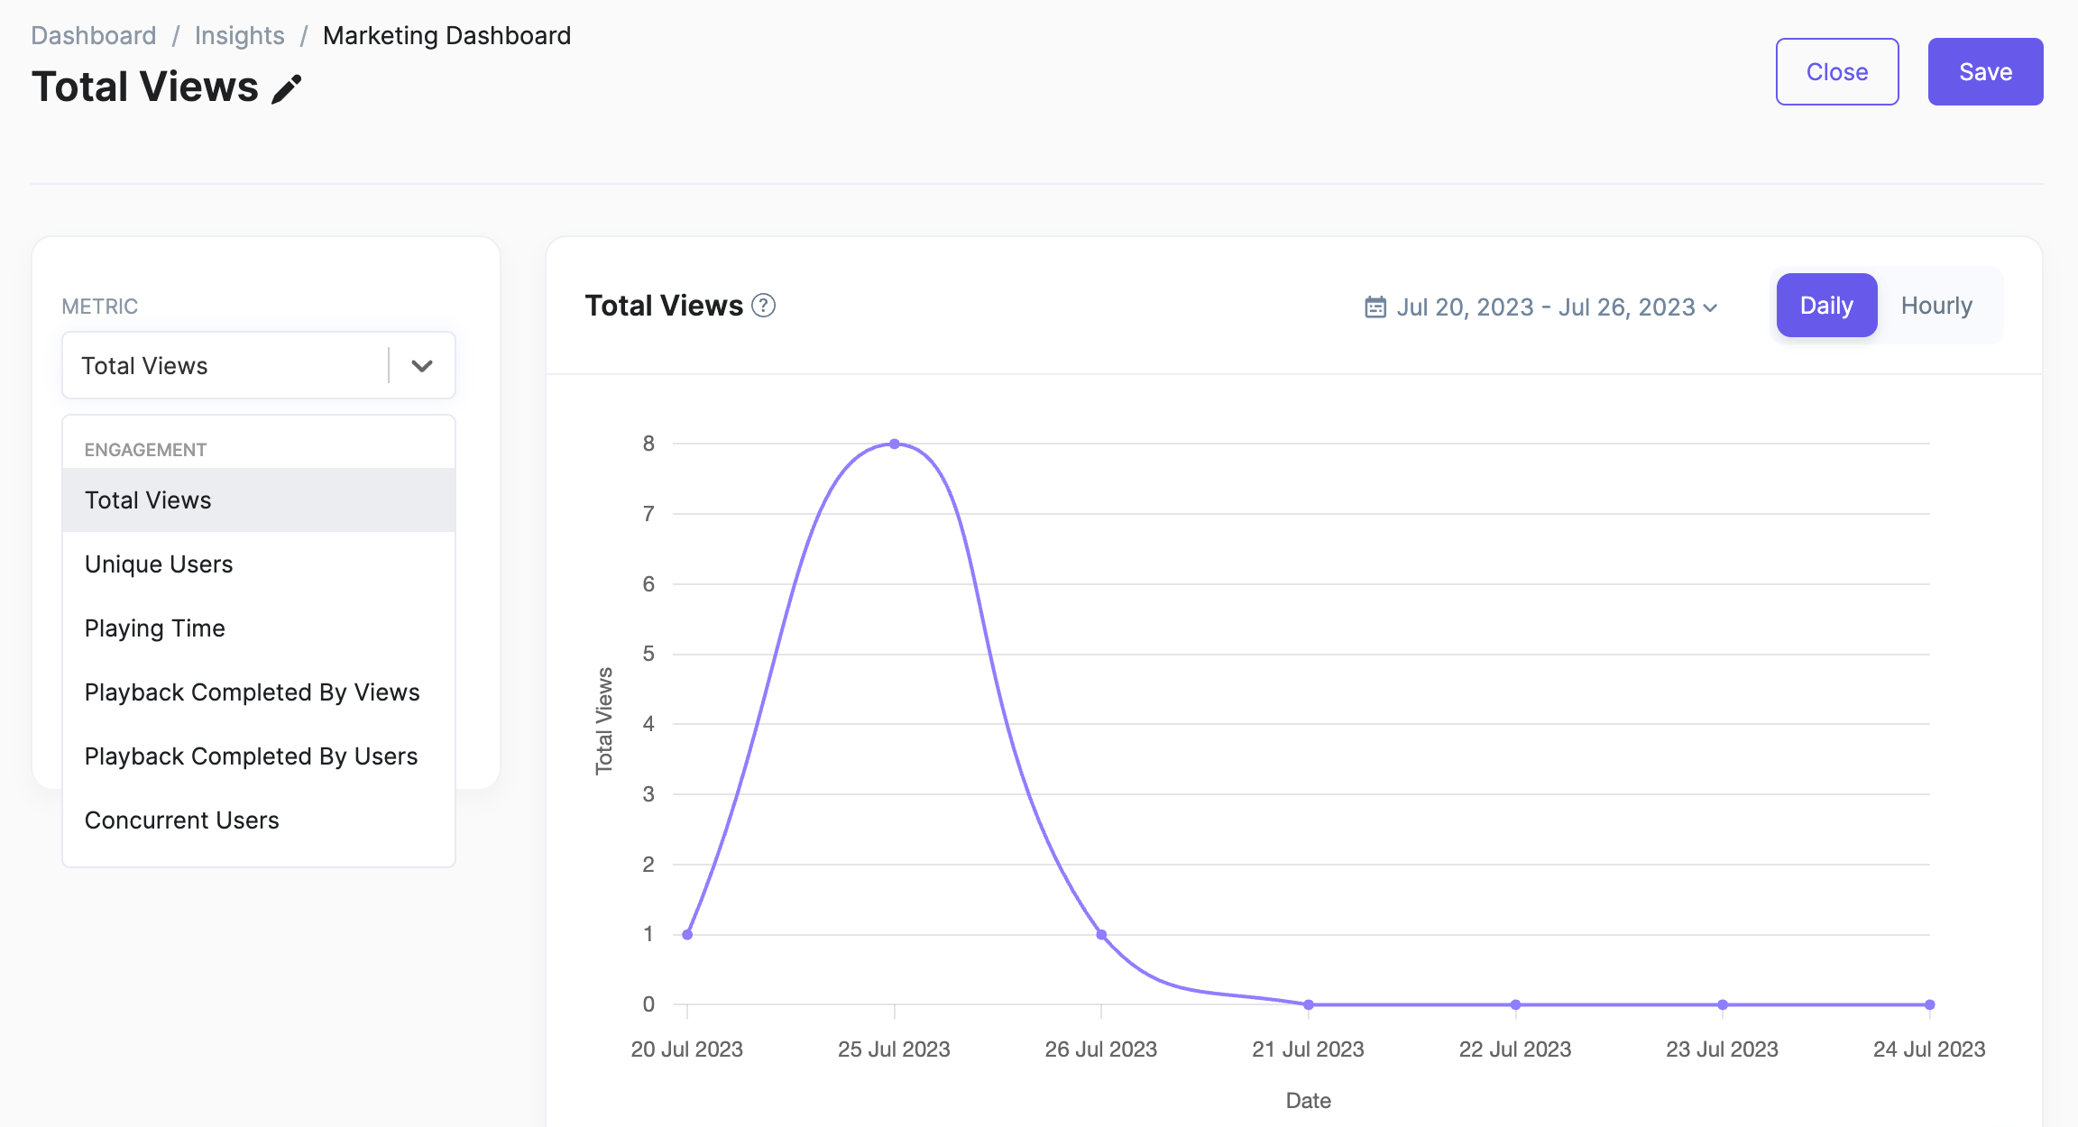
Task: Pick Concurrent Users metric option
Action: (x=182, y=820)
